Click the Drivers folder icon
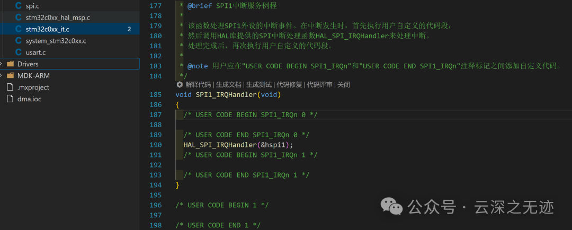This screenshot has height=230, width=572. click(11, 64)
